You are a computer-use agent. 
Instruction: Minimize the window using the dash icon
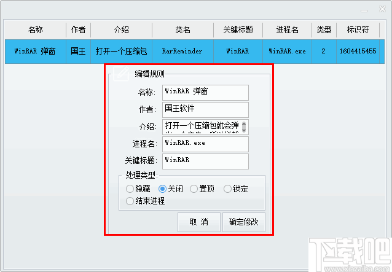(364, 10)
